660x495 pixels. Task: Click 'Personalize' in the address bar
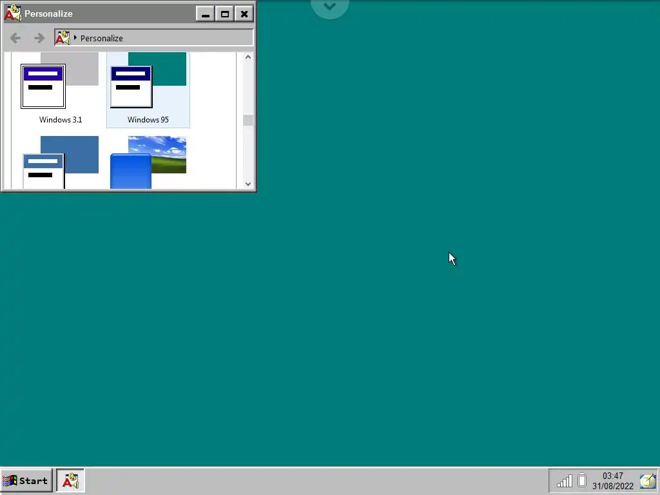pos(101,38)
